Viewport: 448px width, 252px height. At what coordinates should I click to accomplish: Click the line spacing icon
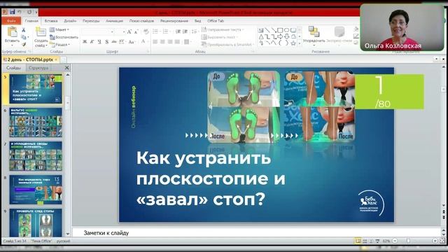tap(195, 31)
